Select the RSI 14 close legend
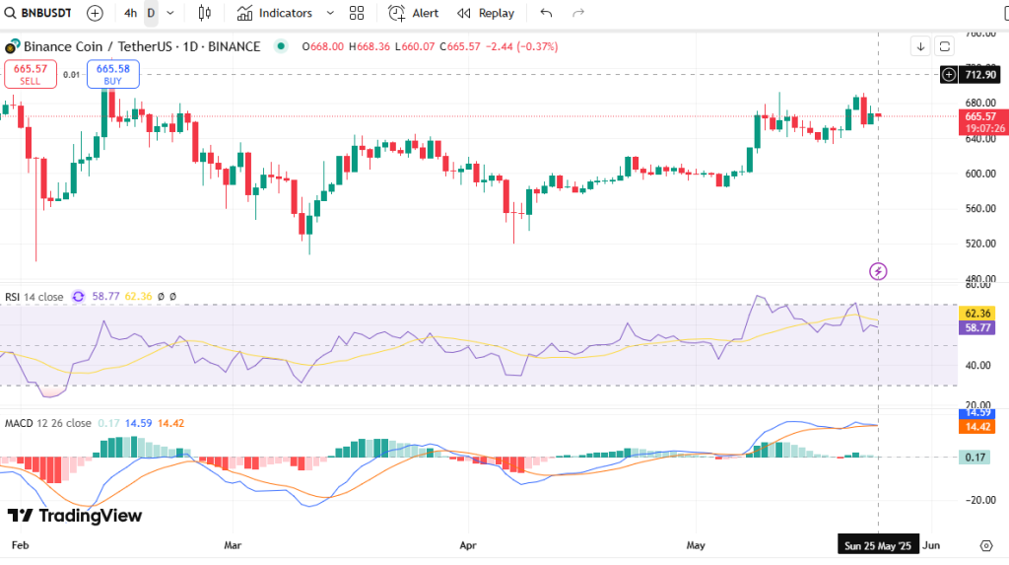1009x565 pixels. [34, 297]
